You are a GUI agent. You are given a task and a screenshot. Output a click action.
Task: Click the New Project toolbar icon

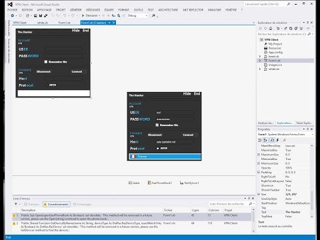[27, 15]
